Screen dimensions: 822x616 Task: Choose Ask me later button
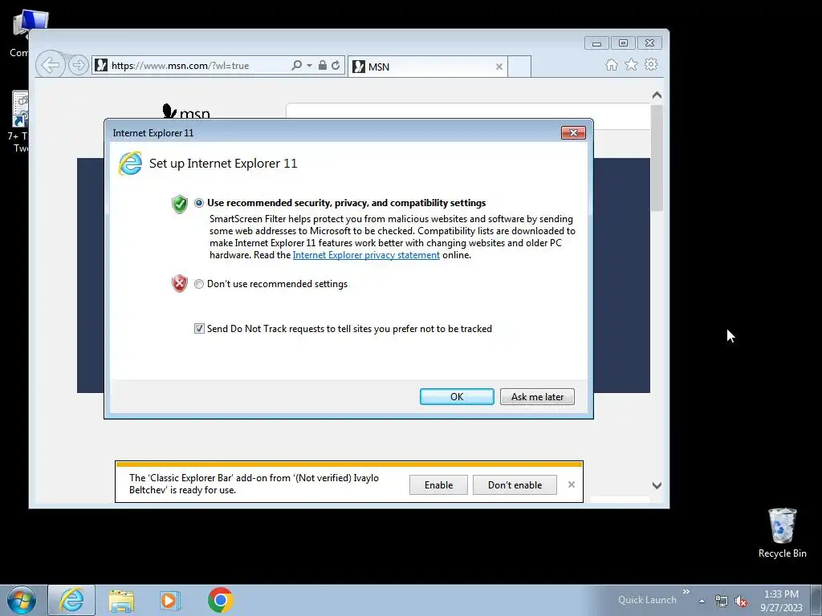coord(537,396)
